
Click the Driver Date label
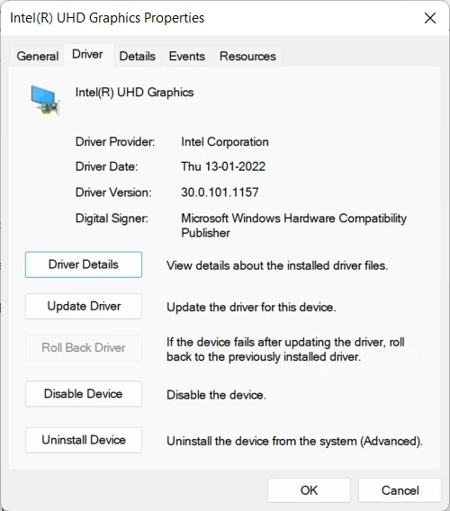(x=106, y=166)
